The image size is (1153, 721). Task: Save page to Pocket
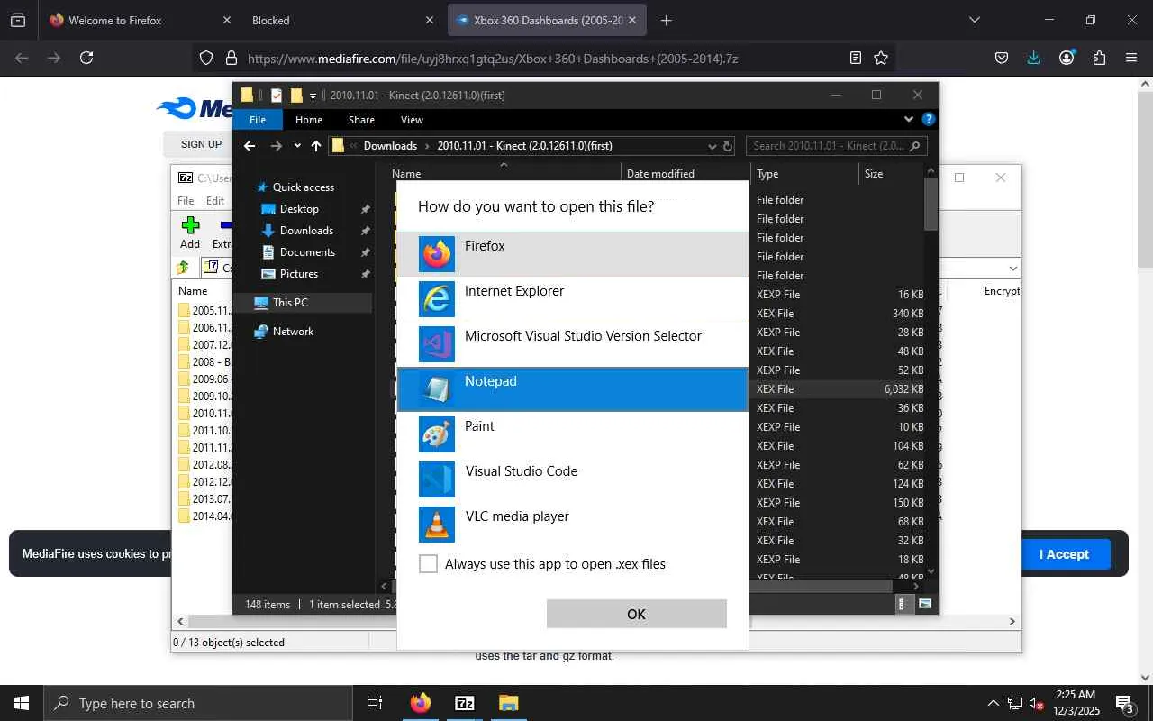tap(1001, 58)
